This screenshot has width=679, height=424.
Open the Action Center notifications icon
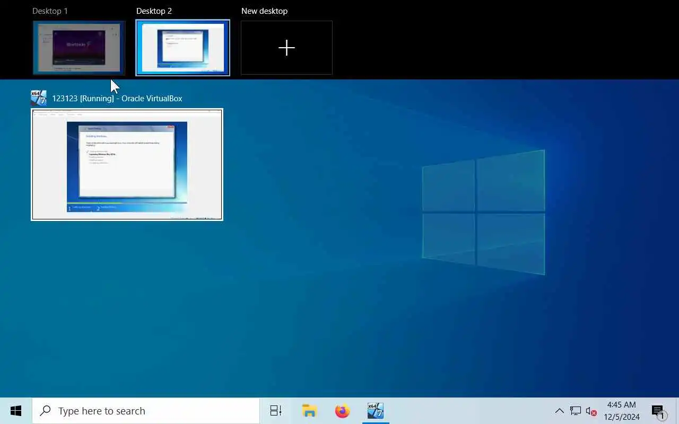click(x=658, y=411)
